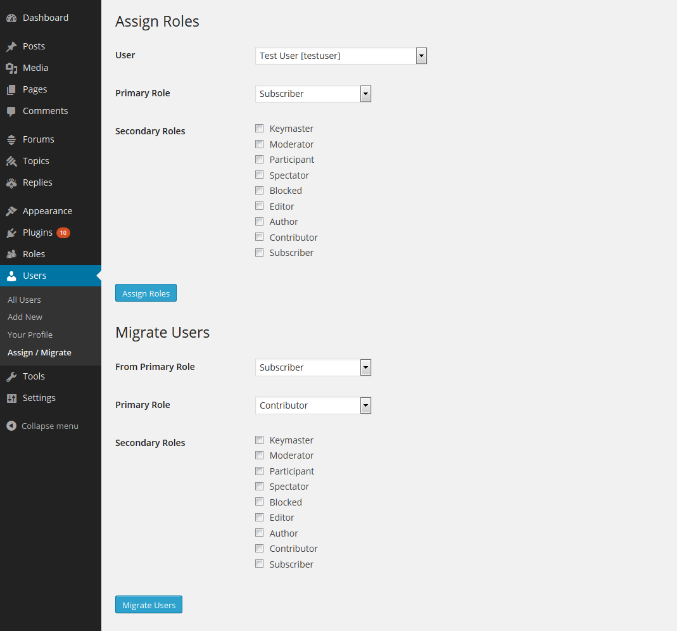Tick Moderator checkbox in Migrate Users section
The image size is (677, 631).
[259, 456]
